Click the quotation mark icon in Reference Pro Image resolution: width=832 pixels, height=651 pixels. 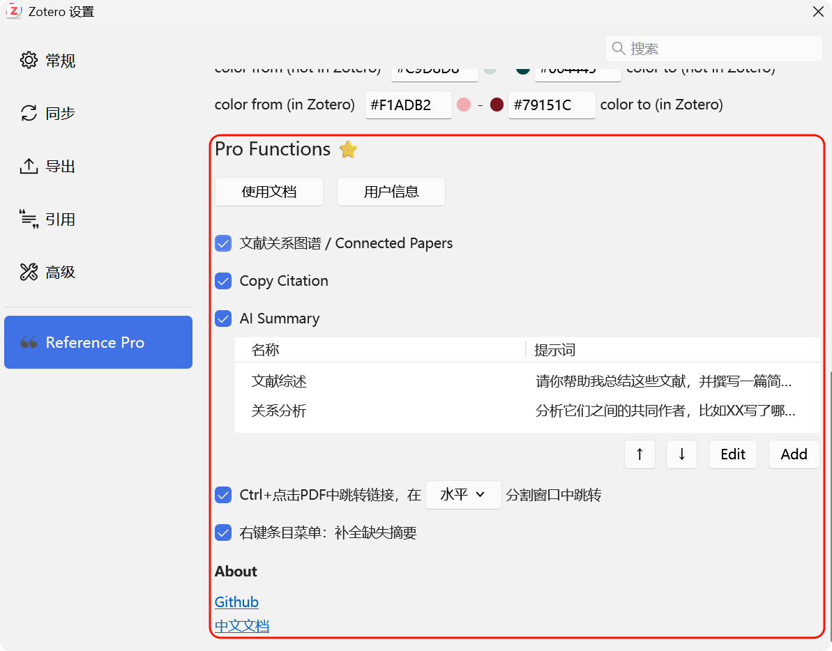pos(29,342)
